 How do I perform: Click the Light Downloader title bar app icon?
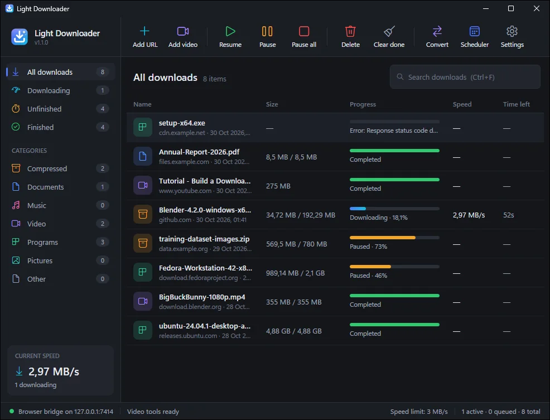click(x=9, y=8)
